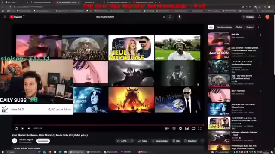
Task: Open File Explorer from the taskbar
Action: click(x=65, y=152)
